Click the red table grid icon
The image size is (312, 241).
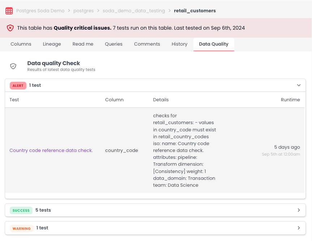pyautogui.click(x=9, y=11)
